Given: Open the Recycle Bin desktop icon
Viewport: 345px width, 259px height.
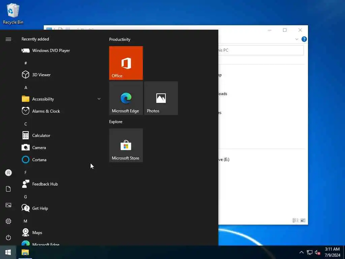Looking at the screenshot, I should [x=13, y=13].
